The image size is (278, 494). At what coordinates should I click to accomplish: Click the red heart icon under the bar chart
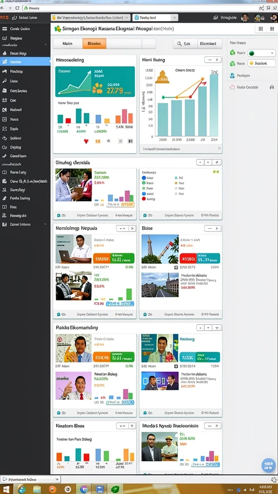86,141
